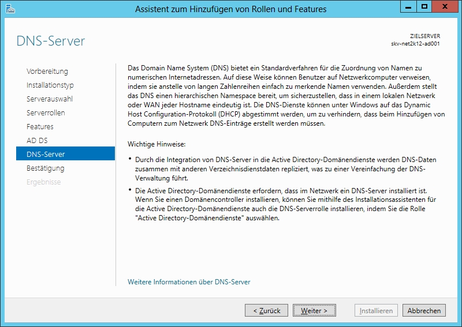Cancel the wizard via Abbrechen

tap(424, 310)
